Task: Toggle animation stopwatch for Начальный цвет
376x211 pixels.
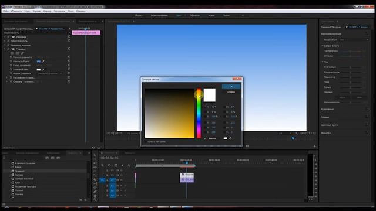Action: (x=11, y=62)
